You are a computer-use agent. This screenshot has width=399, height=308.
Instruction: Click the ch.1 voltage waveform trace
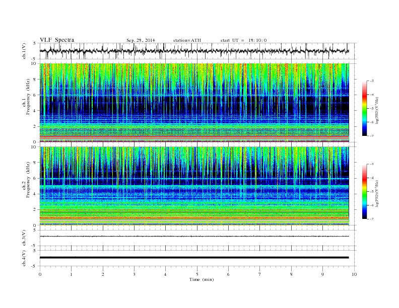coord(194,51)
